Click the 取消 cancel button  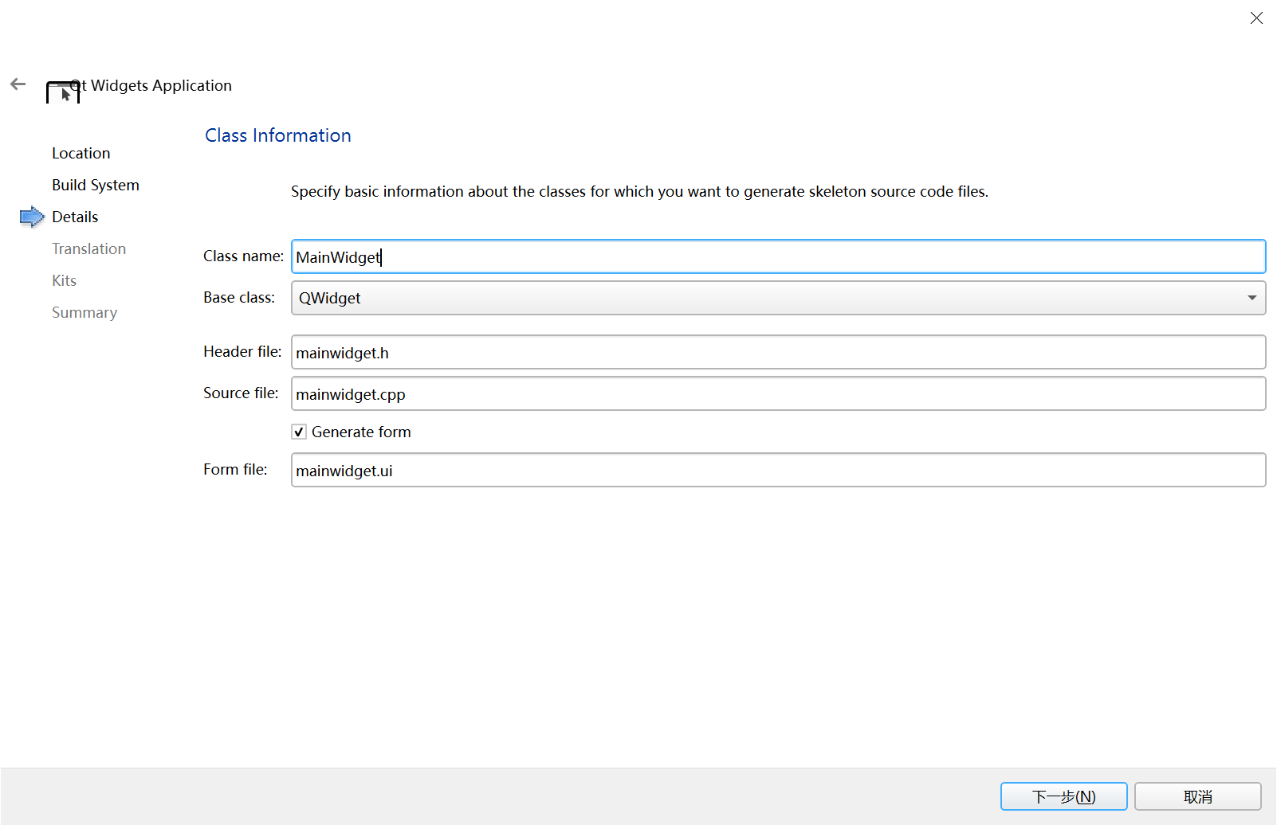coord(1197,796)
